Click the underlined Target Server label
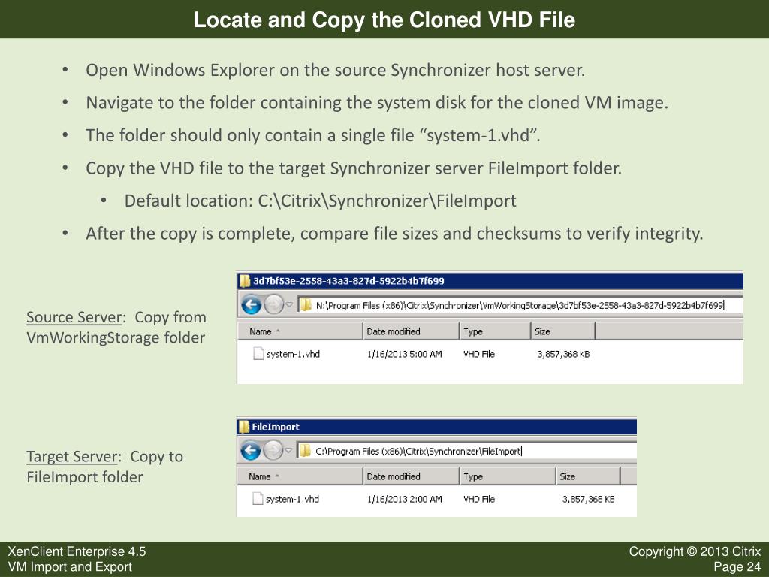The width and height of the screenshot is (769, 577). [x=72, y=456]
